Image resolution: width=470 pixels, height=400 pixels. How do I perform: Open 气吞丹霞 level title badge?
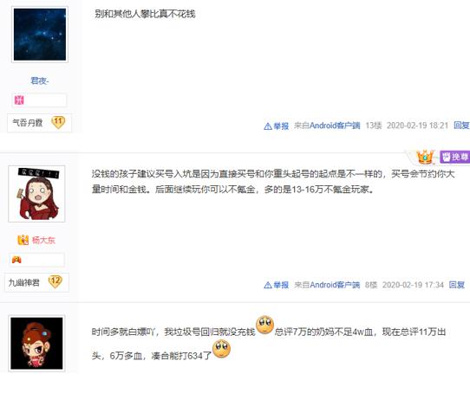click(x=28, y=123)
